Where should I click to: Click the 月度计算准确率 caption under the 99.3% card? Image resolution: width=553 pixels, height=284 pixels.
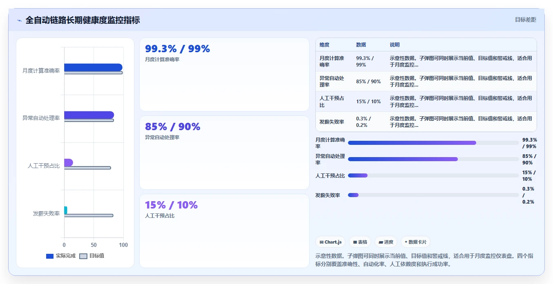(162, 59)
